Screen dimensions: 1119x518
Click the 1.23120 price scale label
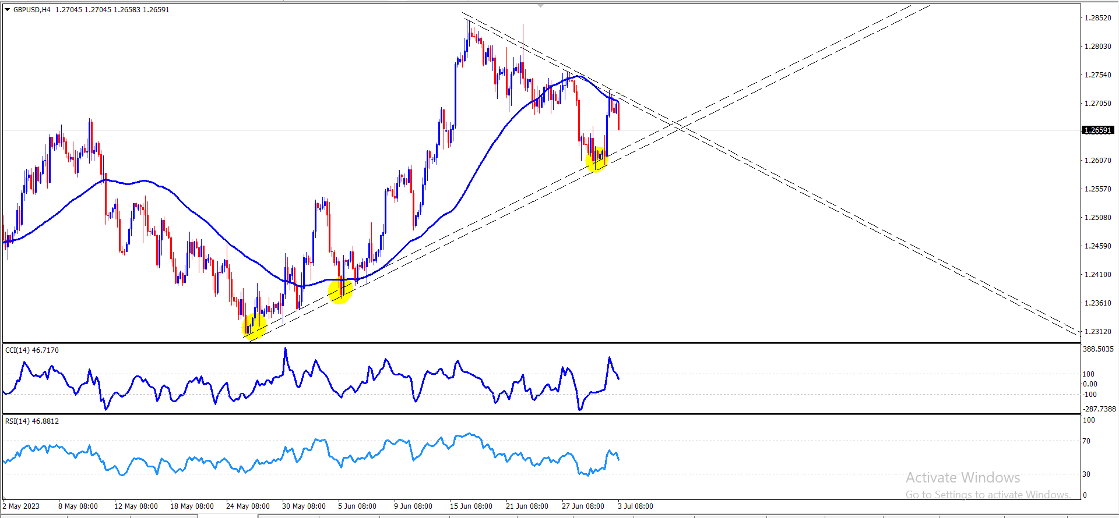tap(1097, 332)
